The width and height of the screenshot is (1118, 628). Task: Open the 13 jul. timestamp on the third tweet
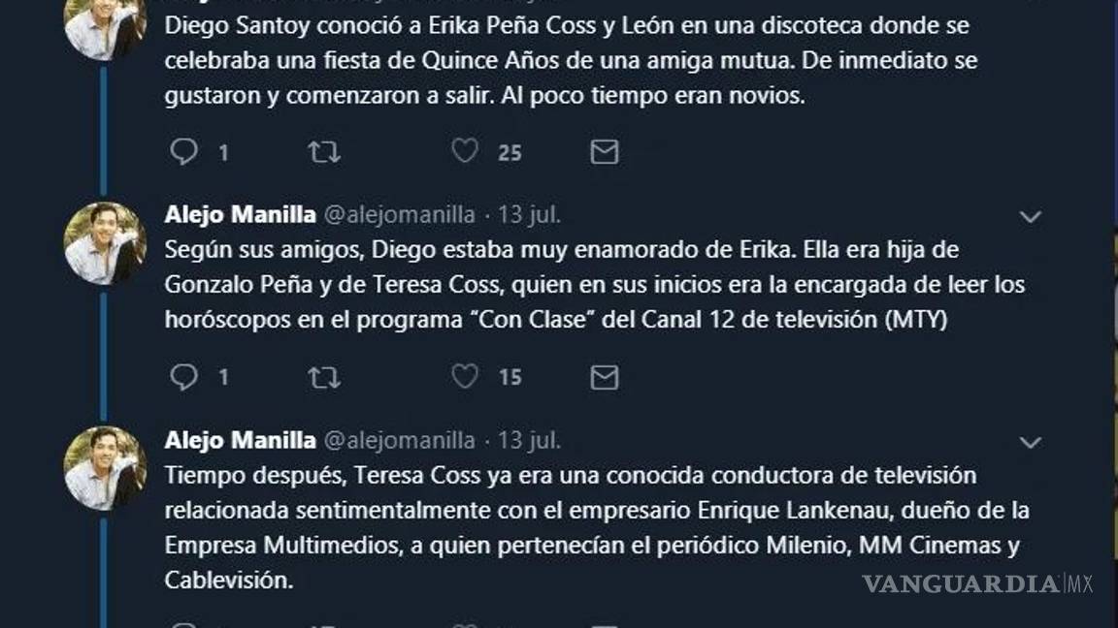tap(530, 441)
